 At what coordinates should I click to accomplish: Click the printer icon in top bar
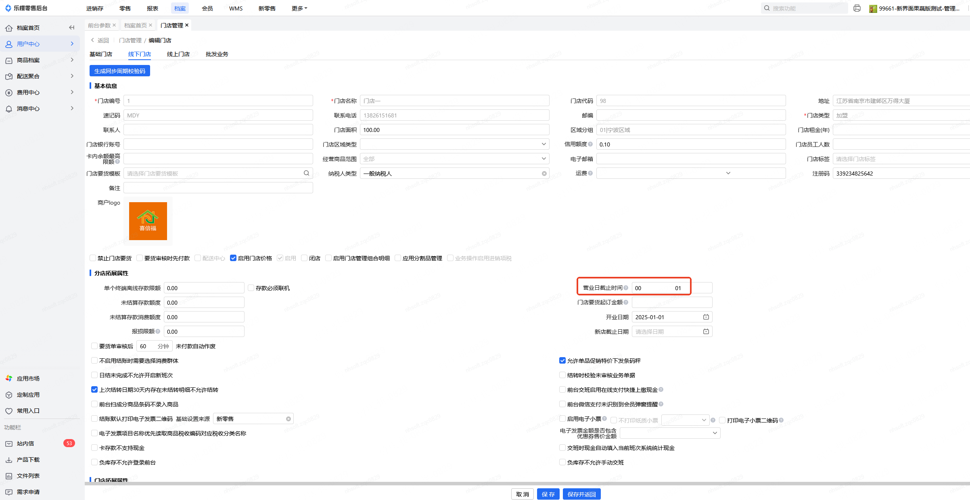click(x=857, y=8)
